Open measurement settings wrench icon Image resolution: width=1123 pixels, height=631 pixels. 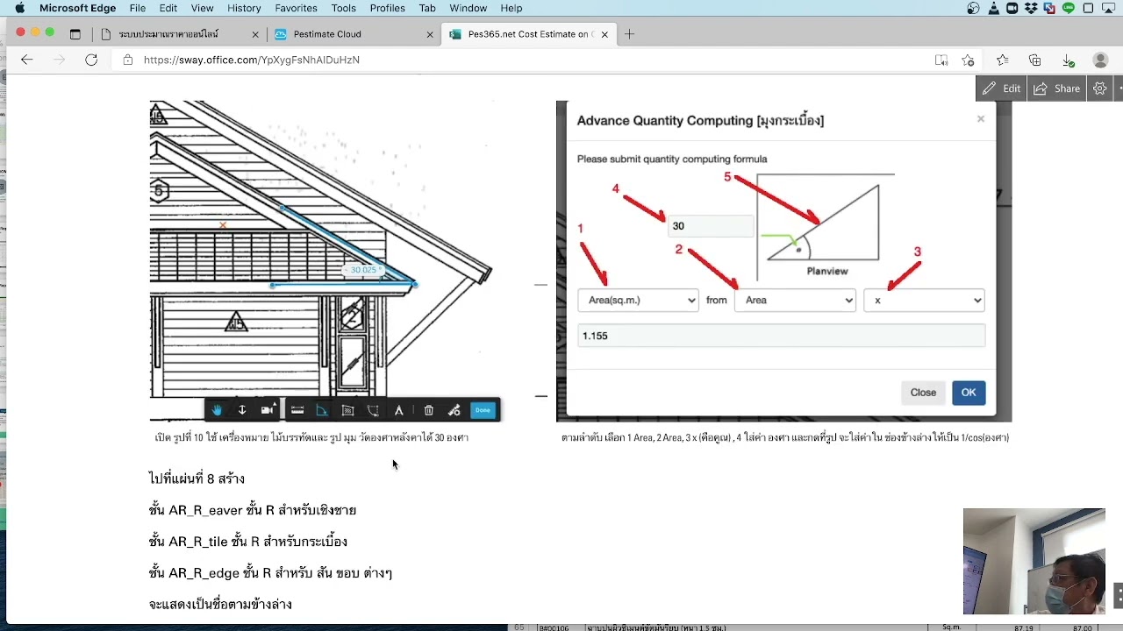pyautogui.click(x=454, y=410)
